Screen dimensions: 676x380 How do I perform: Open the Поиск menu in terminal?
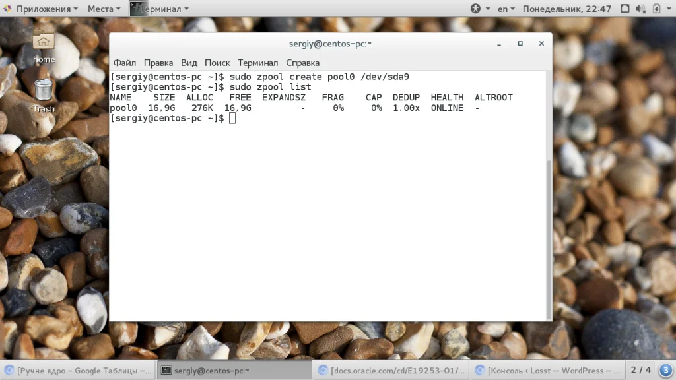click(217, 63)
